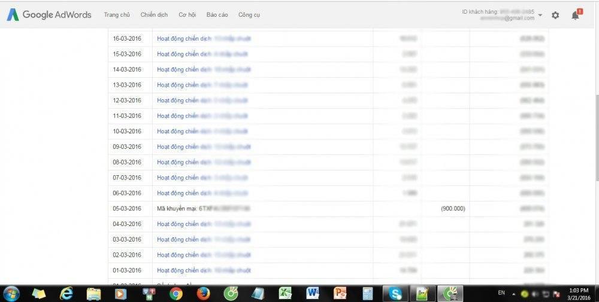The height and width of the screenshot is (302, 599).
Task: Switch to the green image editor taskbar app
Action: [x=422, y=294]
